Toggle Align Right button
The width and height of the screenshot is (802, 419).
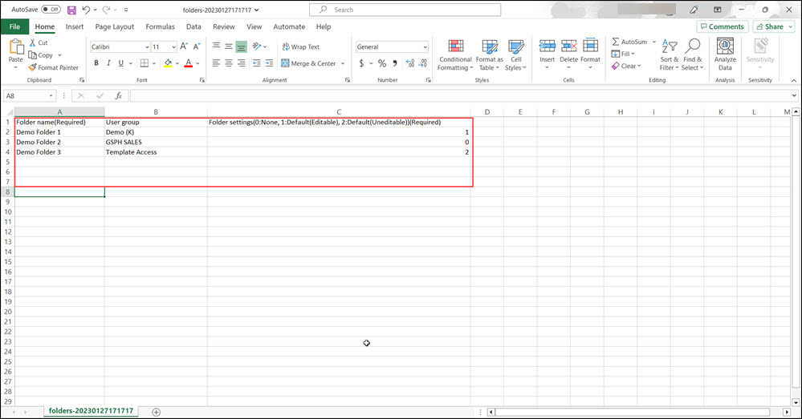coord(242,63)
